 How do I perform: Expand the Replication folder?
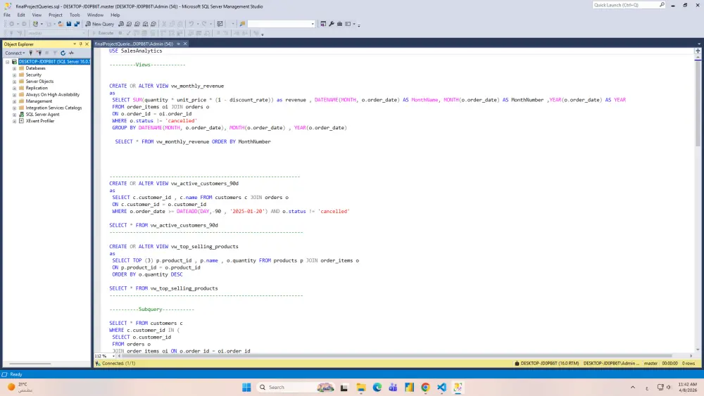(14, 88)
